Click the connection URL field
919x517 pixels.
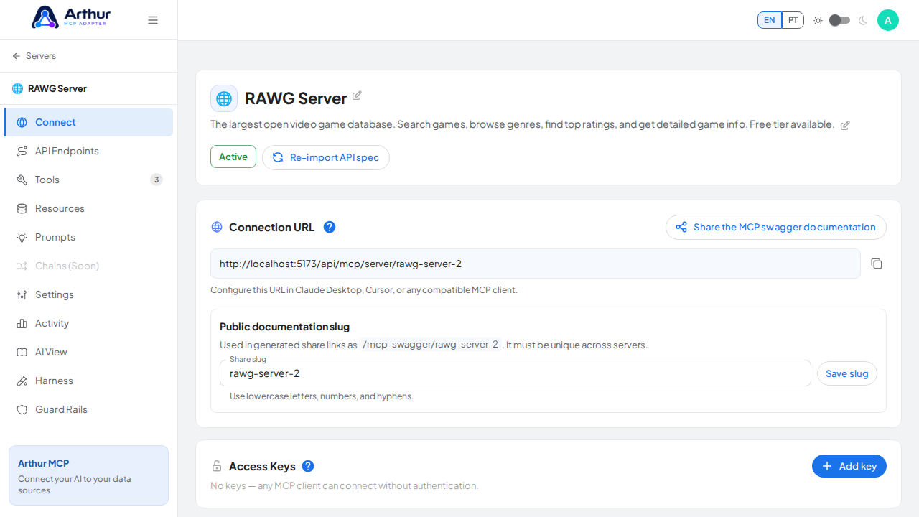536,264
